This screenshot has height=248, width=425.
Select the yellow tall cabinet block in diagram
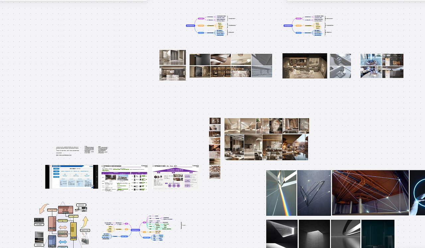pos(73,231)
